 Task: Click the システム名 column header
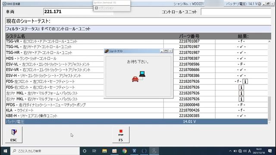point(16,36)
